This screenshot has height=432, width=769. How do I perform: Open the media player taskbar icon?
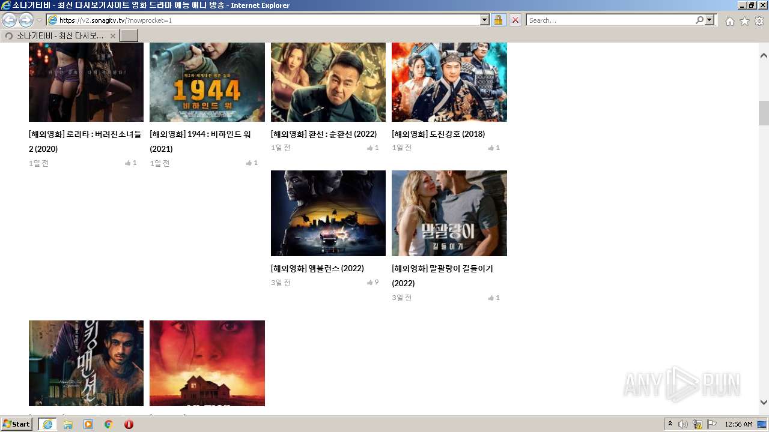88,424
